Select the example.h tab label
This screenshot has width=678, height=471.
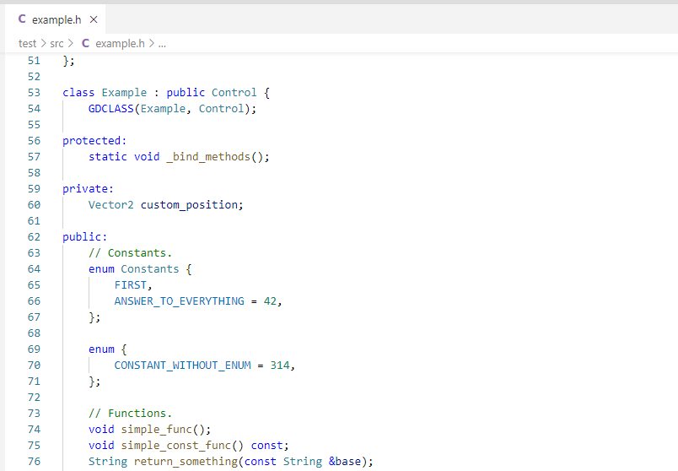[56, 19]
